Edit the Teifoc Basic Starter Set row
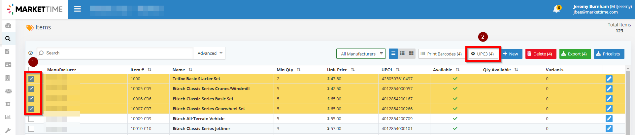The height and width of the screenshot is (135, 635). [x=609, y=79]
